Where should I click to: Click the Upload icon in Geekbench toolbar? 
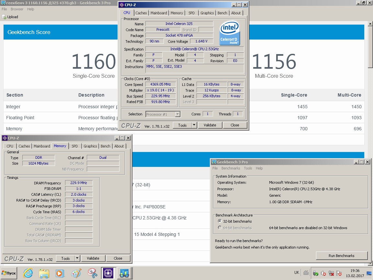4,17
